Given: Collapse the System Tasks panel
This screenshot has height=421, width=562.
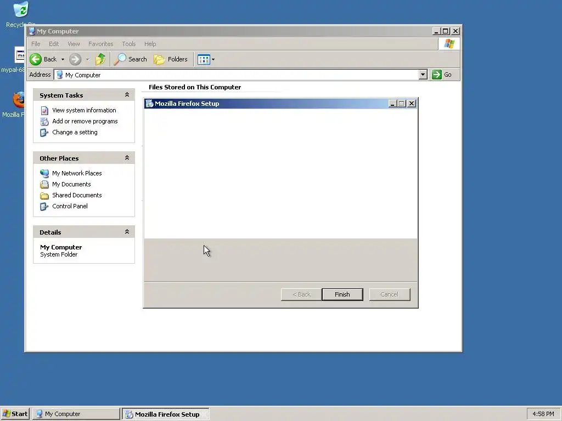Looking at the screenshot, I should click(x=127, y=95).
